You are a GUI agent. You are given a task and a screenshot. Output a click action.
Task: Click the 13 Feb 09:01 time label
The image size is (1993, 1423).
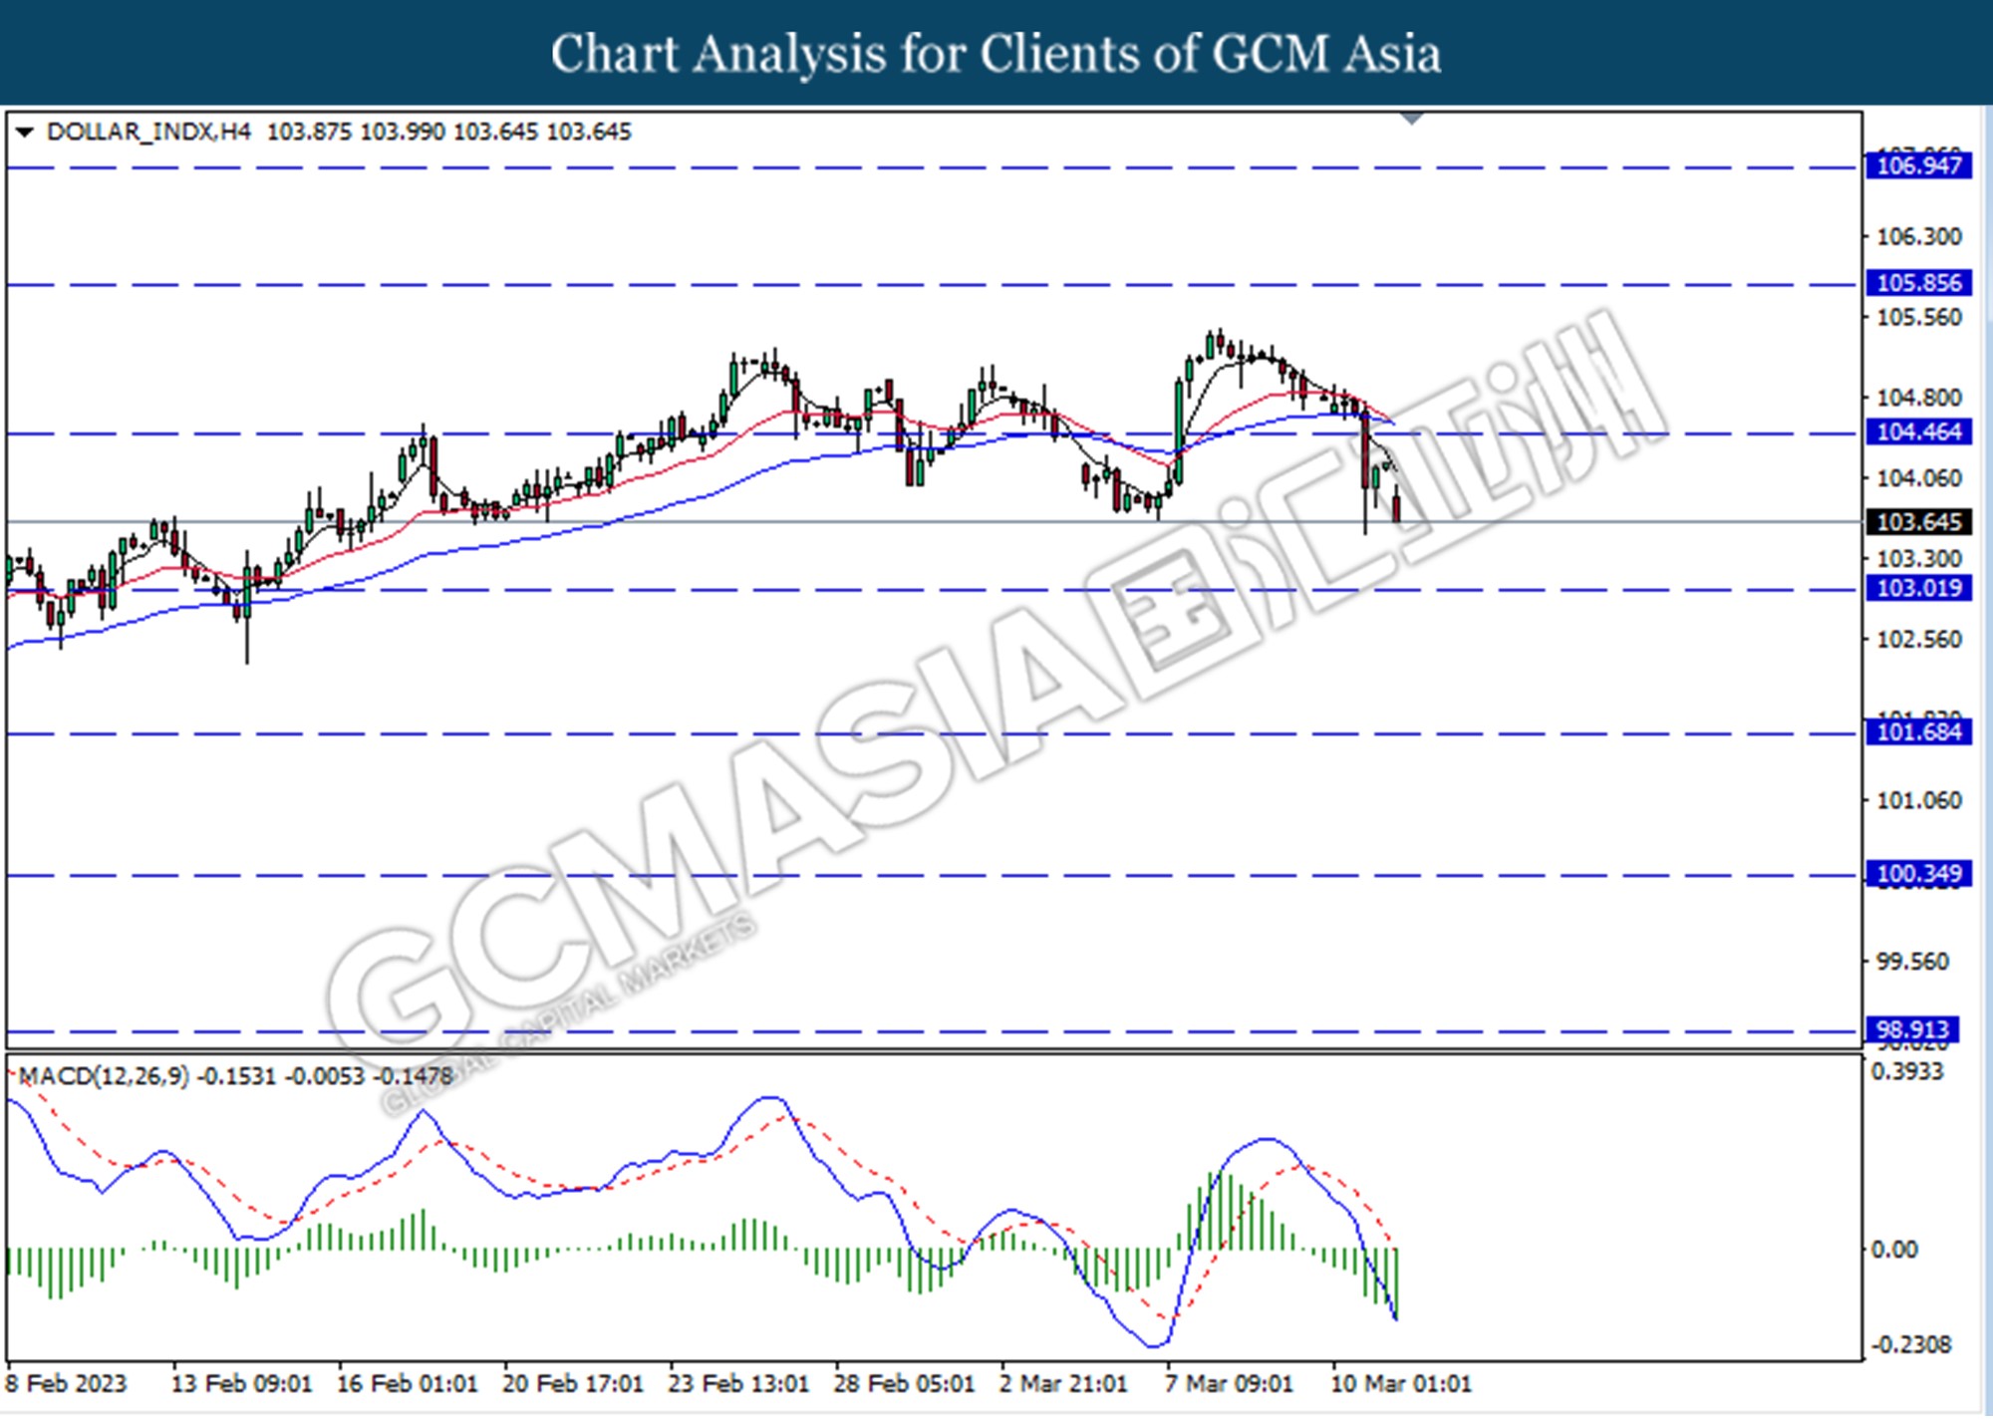click(x=241, y=1384)
